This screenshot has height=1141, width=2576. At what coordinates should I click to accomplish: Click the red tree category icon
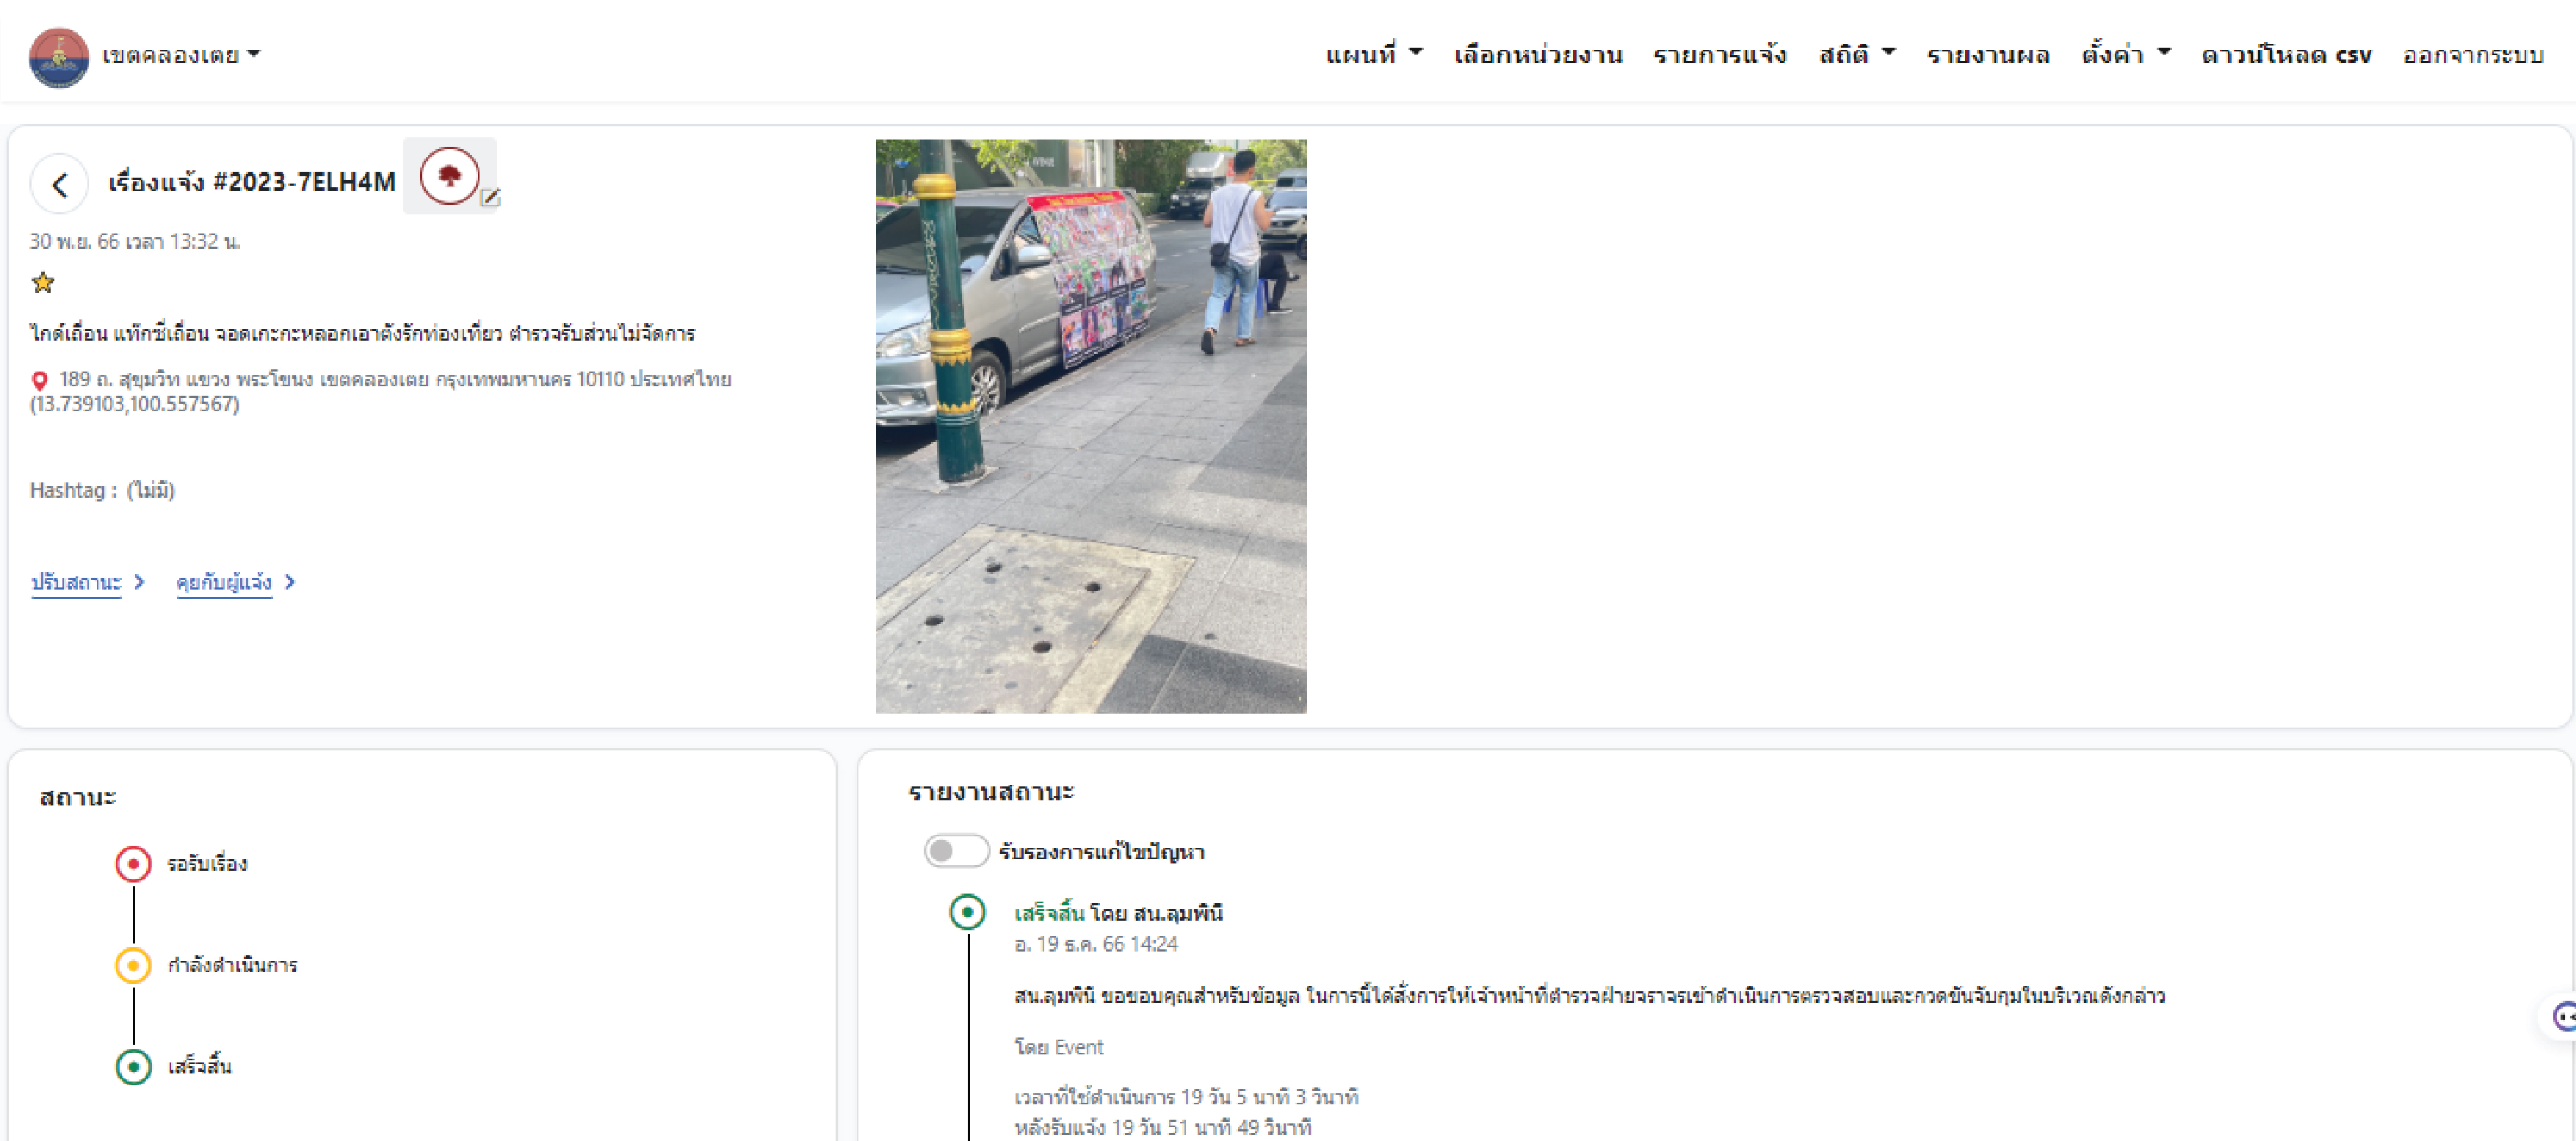click(449, 176)
